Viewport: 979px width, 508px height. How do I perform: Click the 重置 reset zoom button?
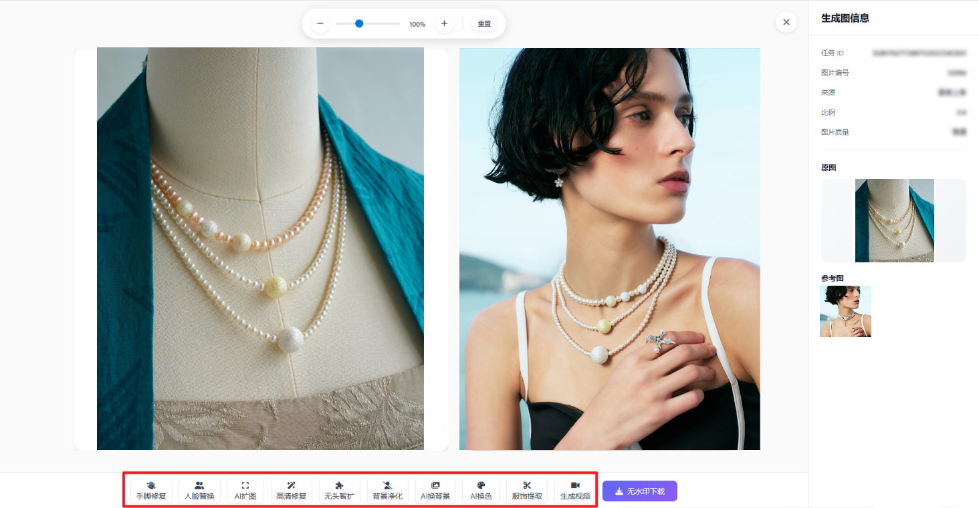484,24
